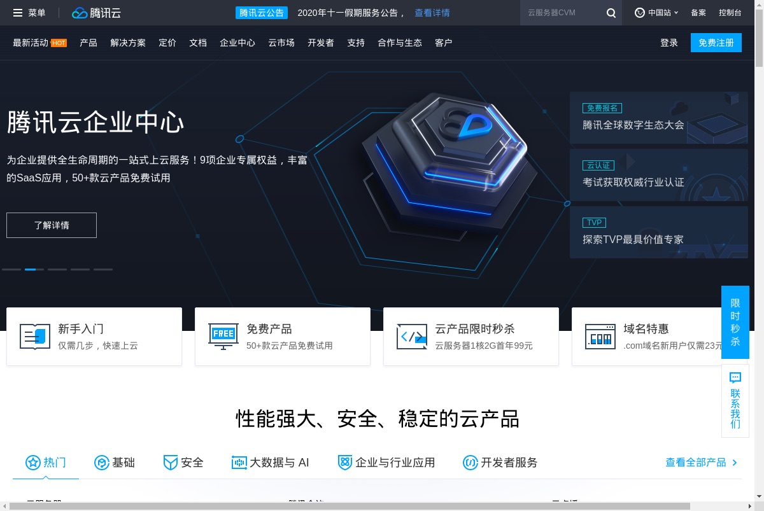Screen dimensions: 764x511
Task: Click the 登录 link
Action: (669, 43)
